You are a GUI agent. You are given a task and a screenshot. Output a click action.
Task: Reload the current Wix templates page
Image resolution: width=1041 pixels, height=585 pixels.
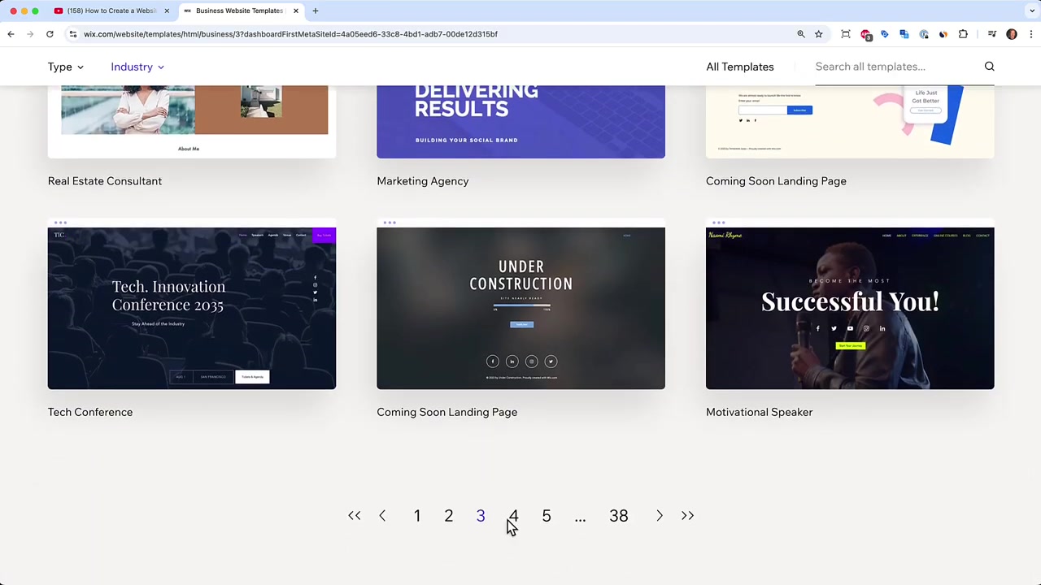coord(50,34)
